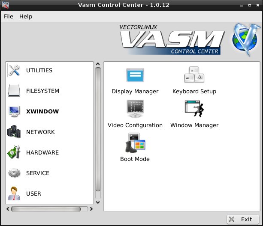Screen dimensions: 263x226
Task: Select the Service gear icon
Action: (x=14, y=173)
